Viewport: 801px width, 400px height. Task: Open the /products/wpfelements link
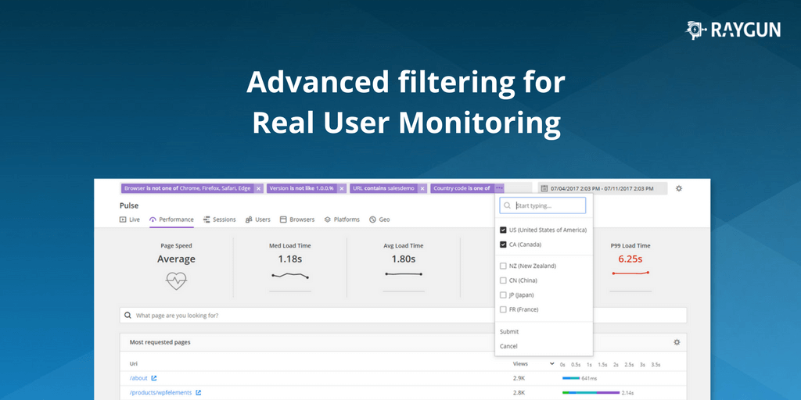160,392
